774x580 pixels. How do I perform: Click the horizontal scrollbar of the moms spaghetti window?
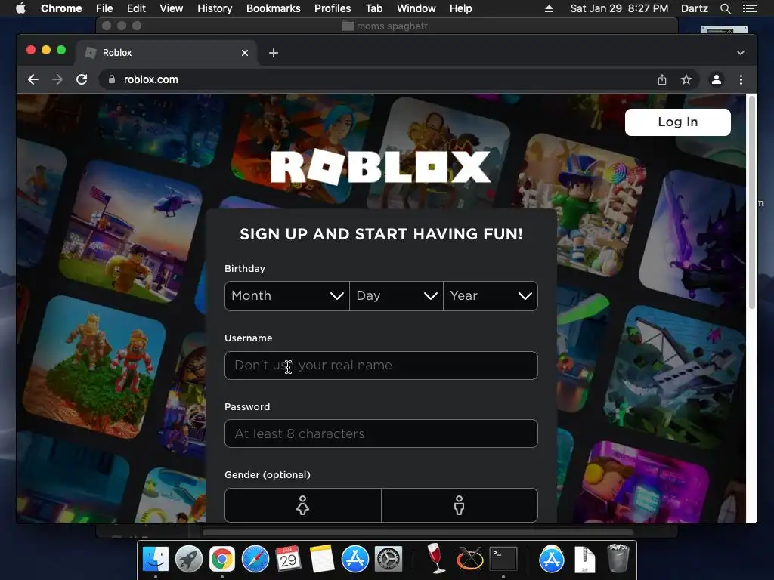point(417,532)
